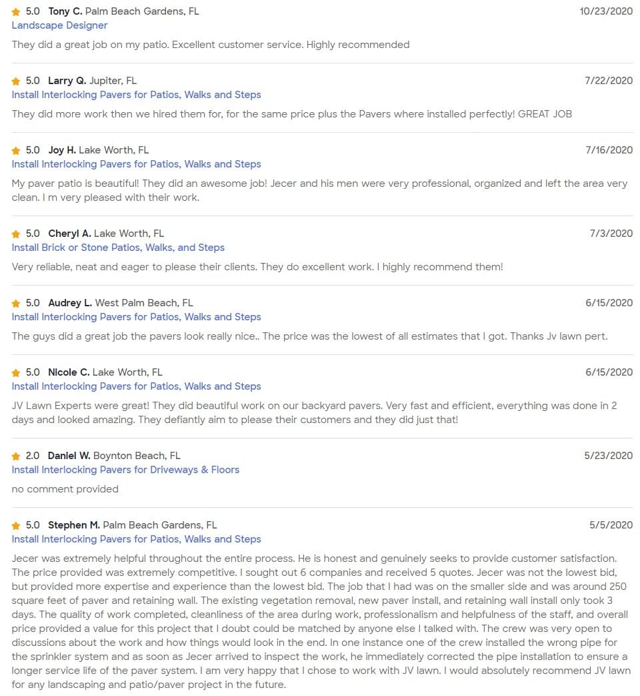This screenshot has width=640, height=696.
Task: Click the star icon beside Joy H.'s review
Action: coord(16,151)
